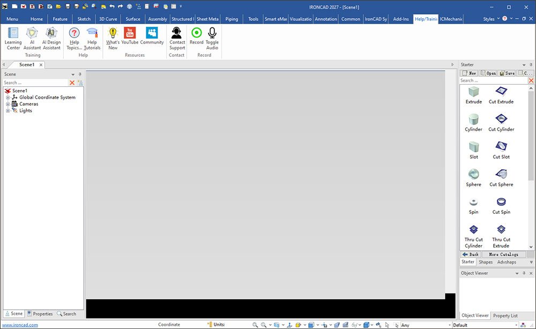Viewport: 536px width, 329px height.
Task: Select the Cut Slot catalog shape
Action: coord(501,151)
